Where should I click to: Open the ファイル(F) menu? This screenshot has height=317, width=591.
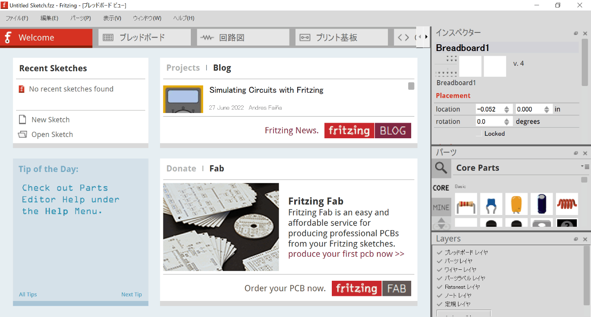pyautogui.click(x=17, y=18)
